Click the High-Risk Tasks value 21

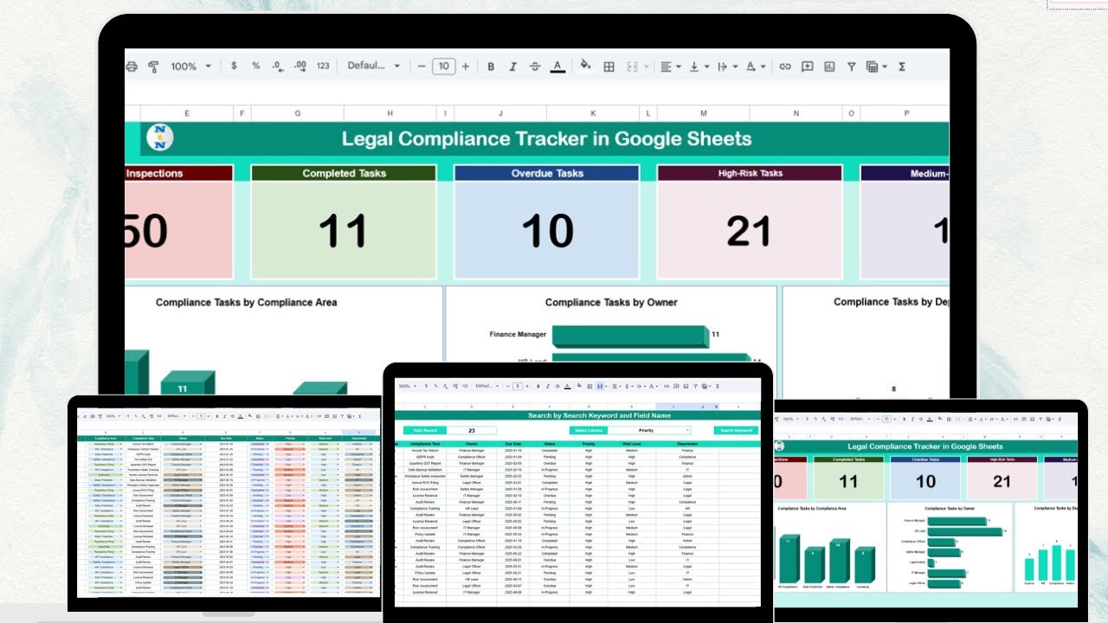749,231
